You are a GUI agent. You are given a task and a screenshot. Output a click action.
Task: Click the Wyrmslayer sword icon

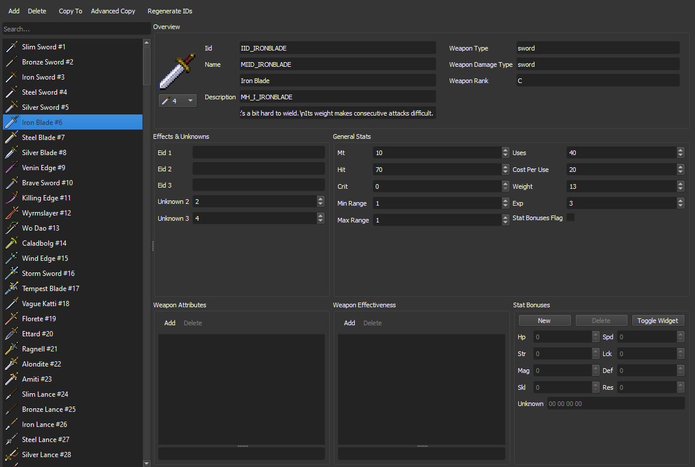(x=12, y=213)
